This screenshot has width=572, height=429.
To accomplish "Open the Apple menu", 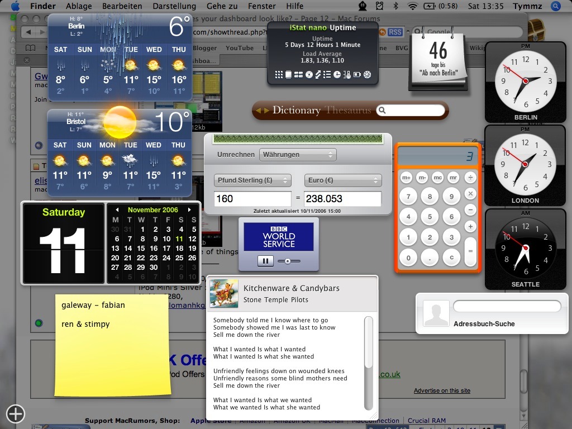I will (x=15, y=6).
